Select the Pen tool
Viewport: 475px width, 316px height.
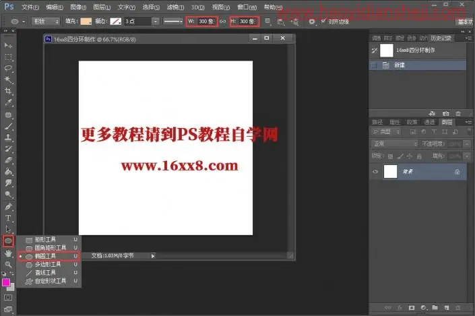8,207
